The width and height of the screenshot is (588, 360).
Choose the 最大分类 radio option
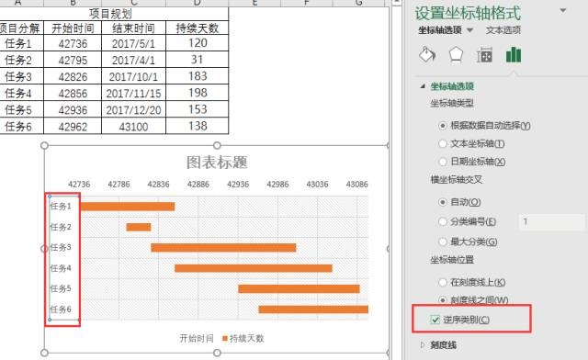point(443,242)
